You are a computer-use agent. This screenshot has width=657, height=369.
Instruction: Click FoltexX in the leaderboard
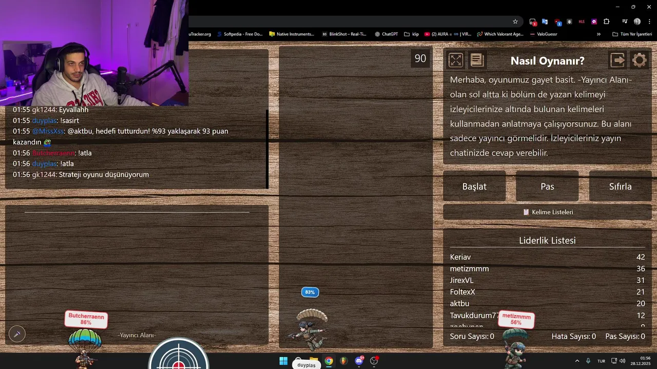click(462, 292)
